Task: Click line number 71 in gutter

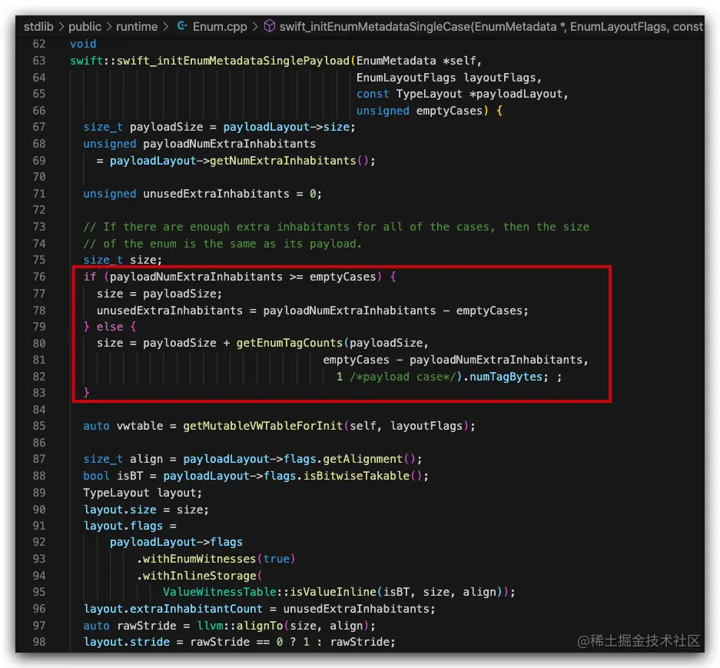Action: point(39,194)
